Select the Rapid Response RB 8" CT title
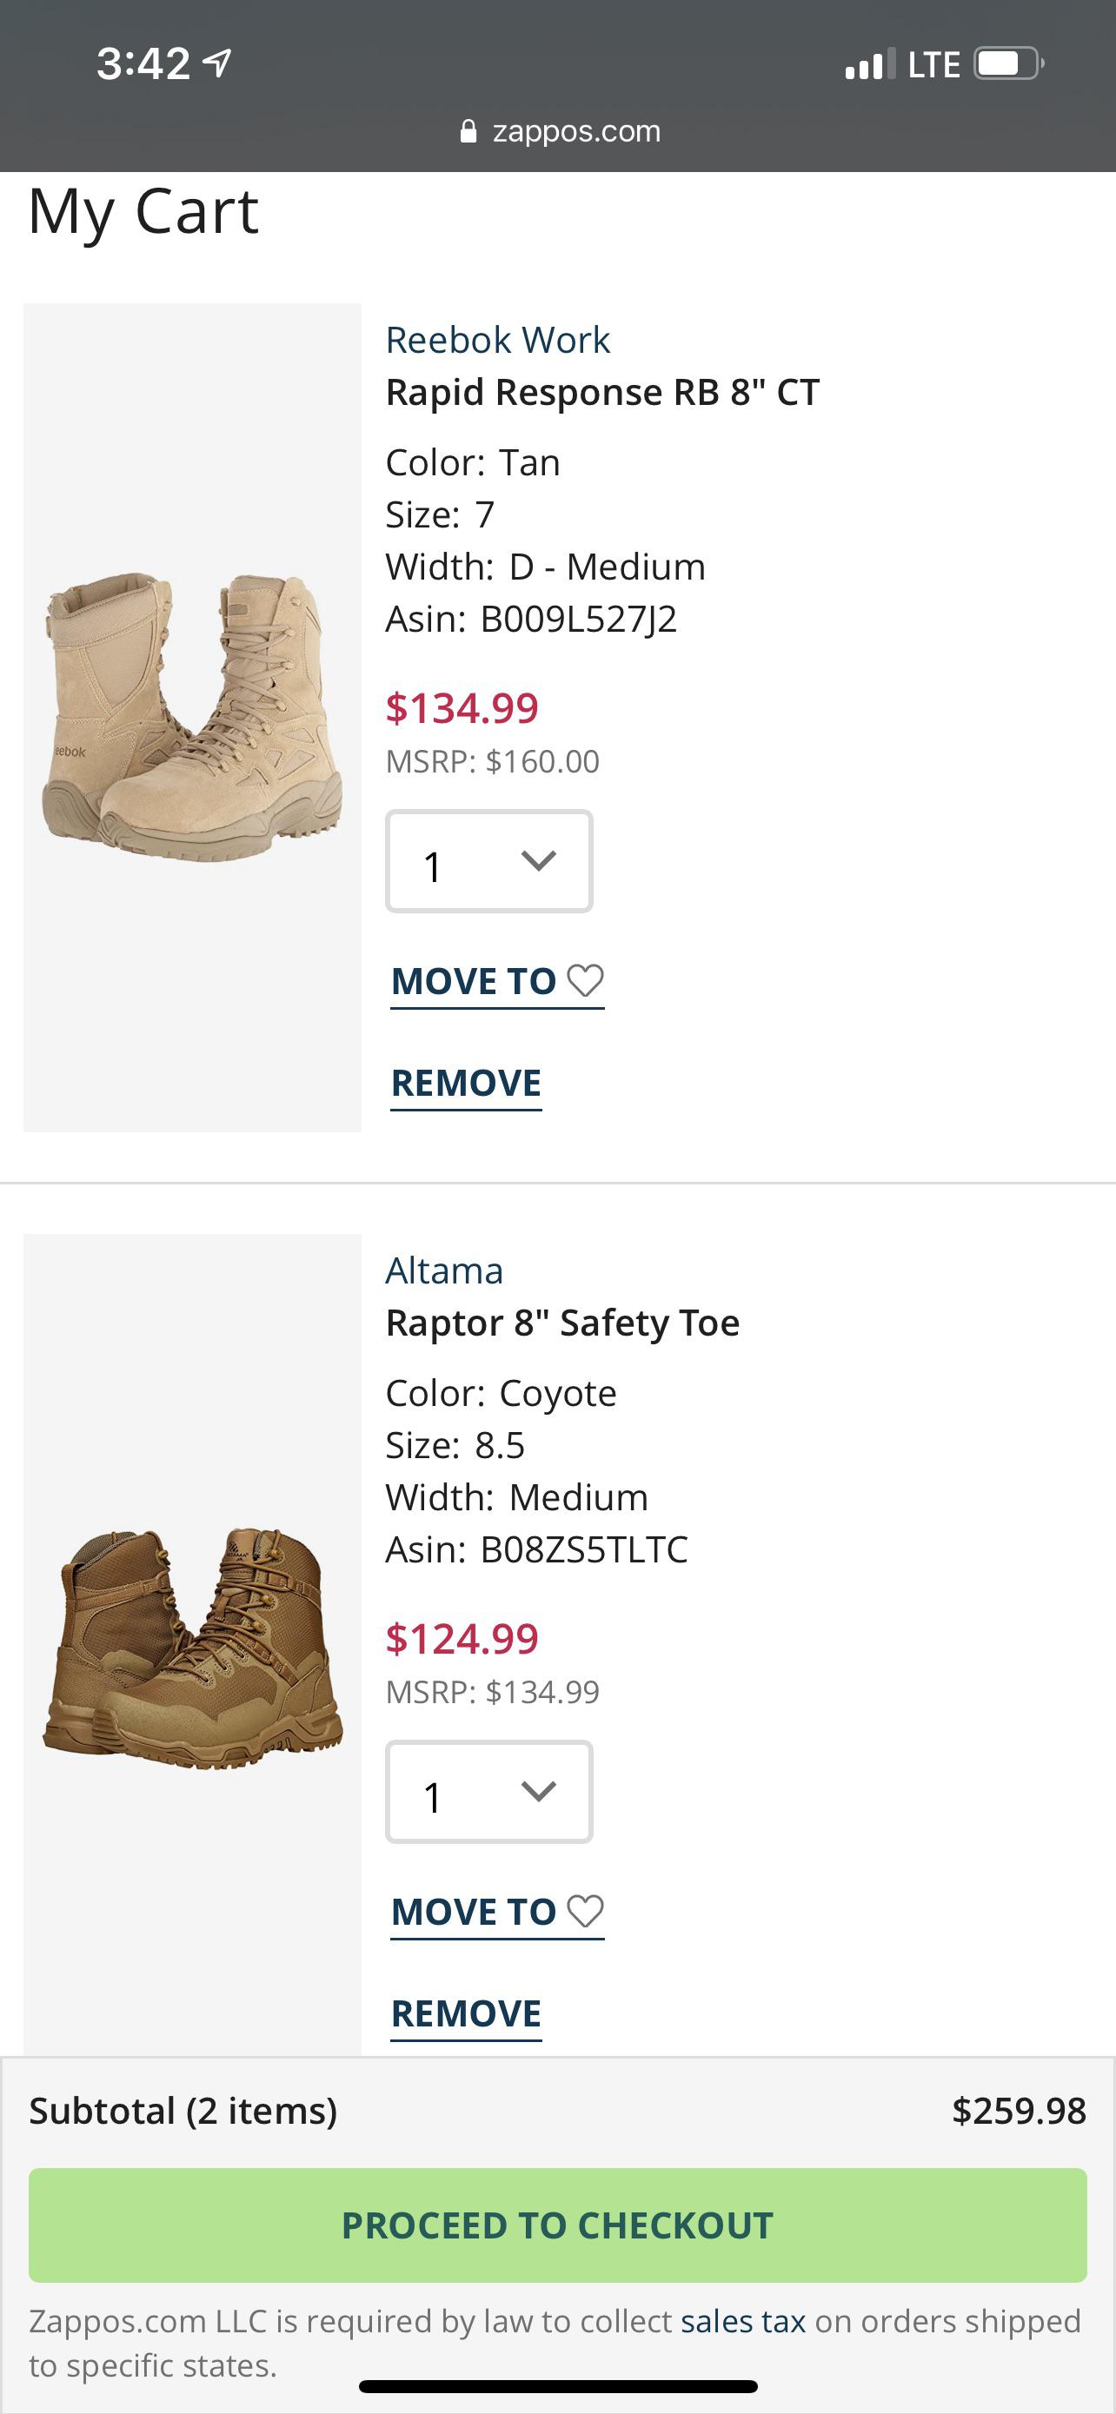This screenshot has width=1116, height=2414. pos(602,393)
